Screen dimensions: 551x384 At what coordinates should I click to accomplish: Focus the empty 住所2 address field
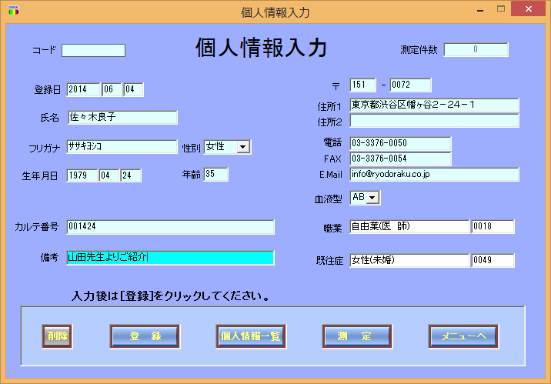coord(434,121)
